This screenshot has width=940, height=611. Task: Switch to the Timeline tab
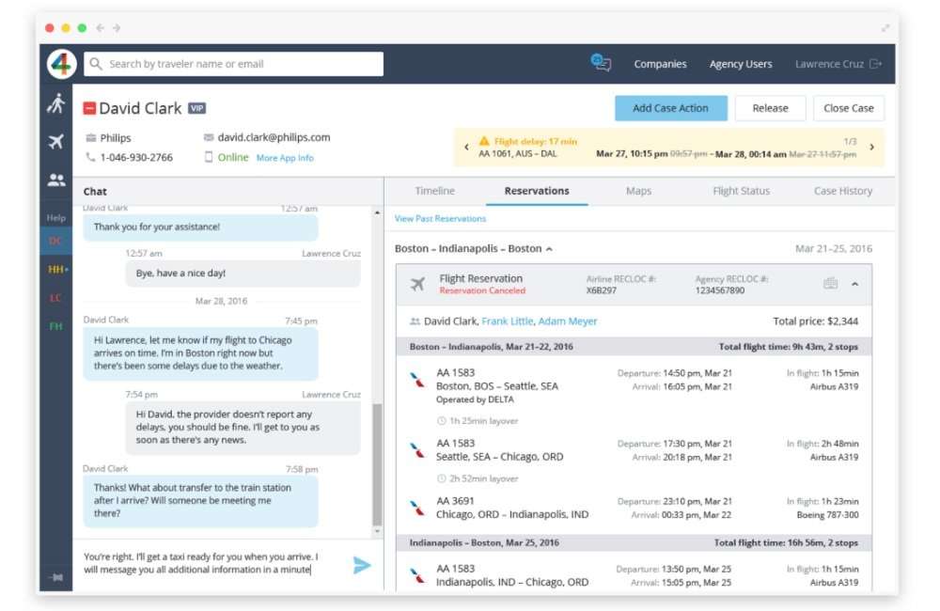(434, 191)
